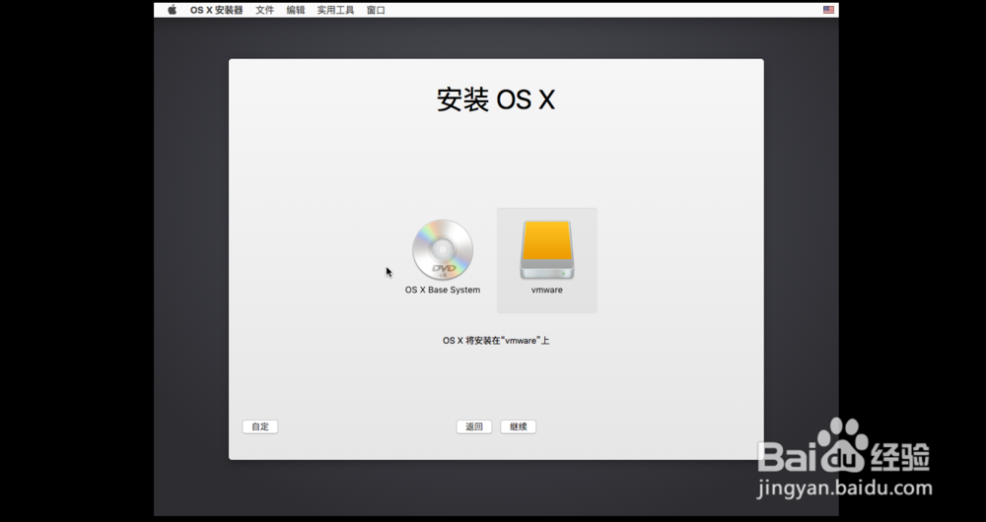Viewport: 986px width, 522px height.
Task: Click the 'OS X 将安装在"vmware"上' message
Action: click(496, 341)
